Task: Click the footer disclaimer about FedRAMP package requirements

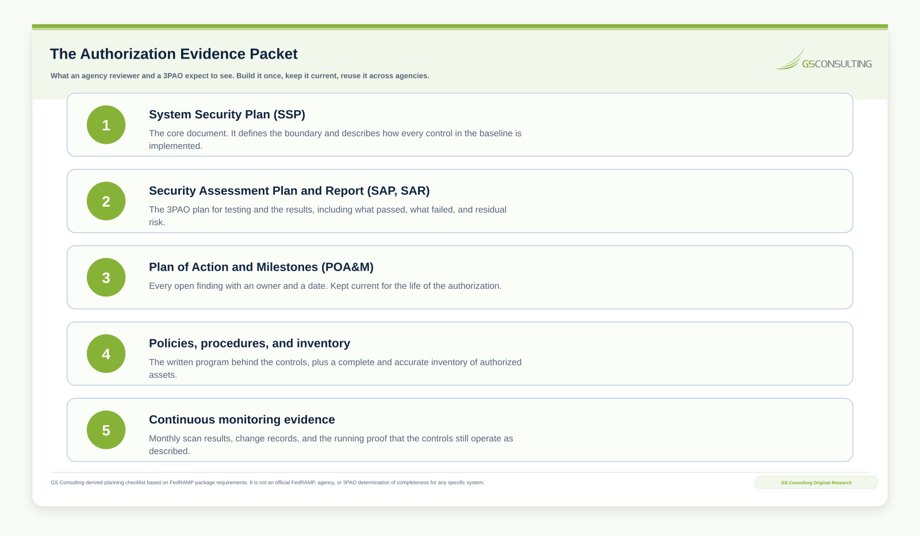Action: click(267, 483)
